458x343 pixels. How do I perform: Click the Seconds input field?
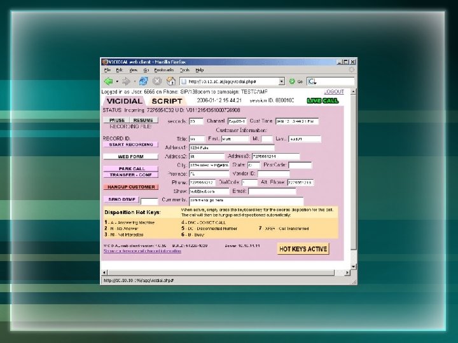[x=196, y=121]
